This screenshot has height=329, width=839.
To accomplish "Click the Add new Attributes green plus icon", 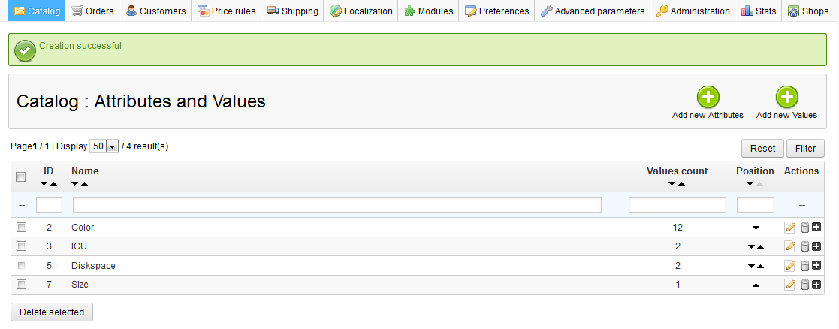I will [708, 98].
